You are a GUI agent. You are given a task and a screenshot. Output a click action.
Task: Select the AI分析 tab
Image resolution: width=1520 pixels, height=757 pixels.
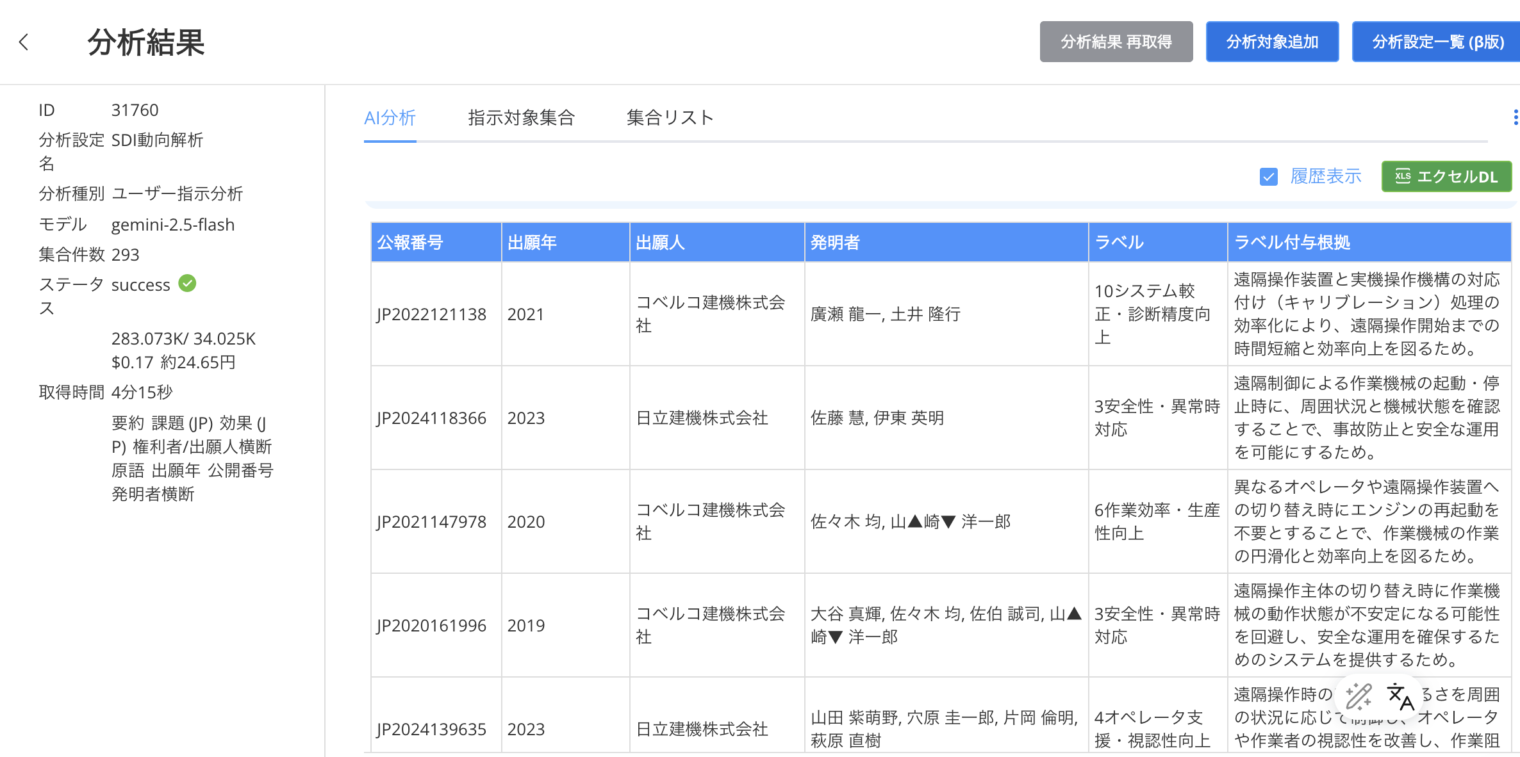[x=390, y=118]
